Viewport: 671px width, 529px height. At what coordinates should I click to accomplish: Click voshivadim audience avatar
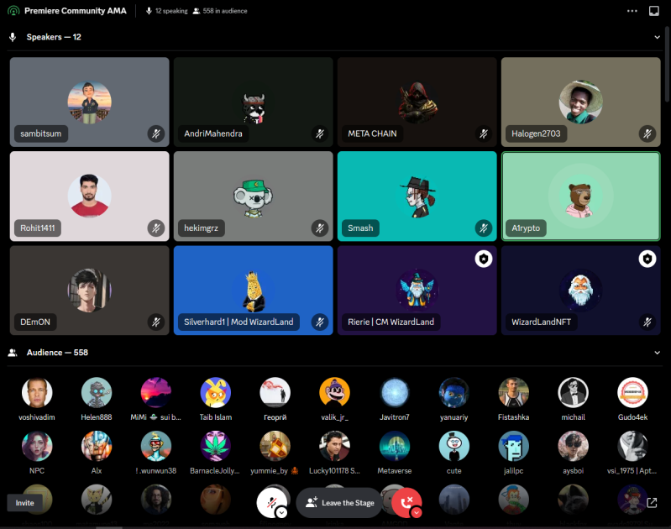pos(37,392)
